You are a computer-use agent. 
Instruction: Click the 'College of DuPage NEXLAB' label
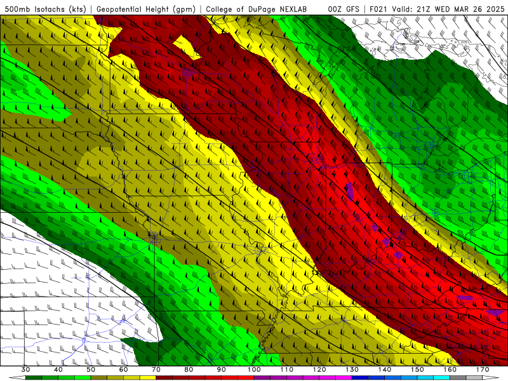click(257, 9)
